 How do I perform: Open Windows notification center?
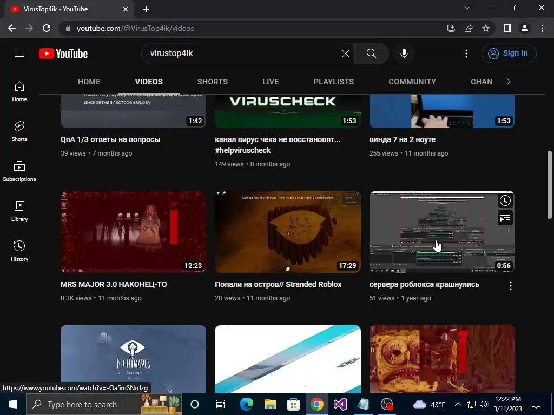536,404
